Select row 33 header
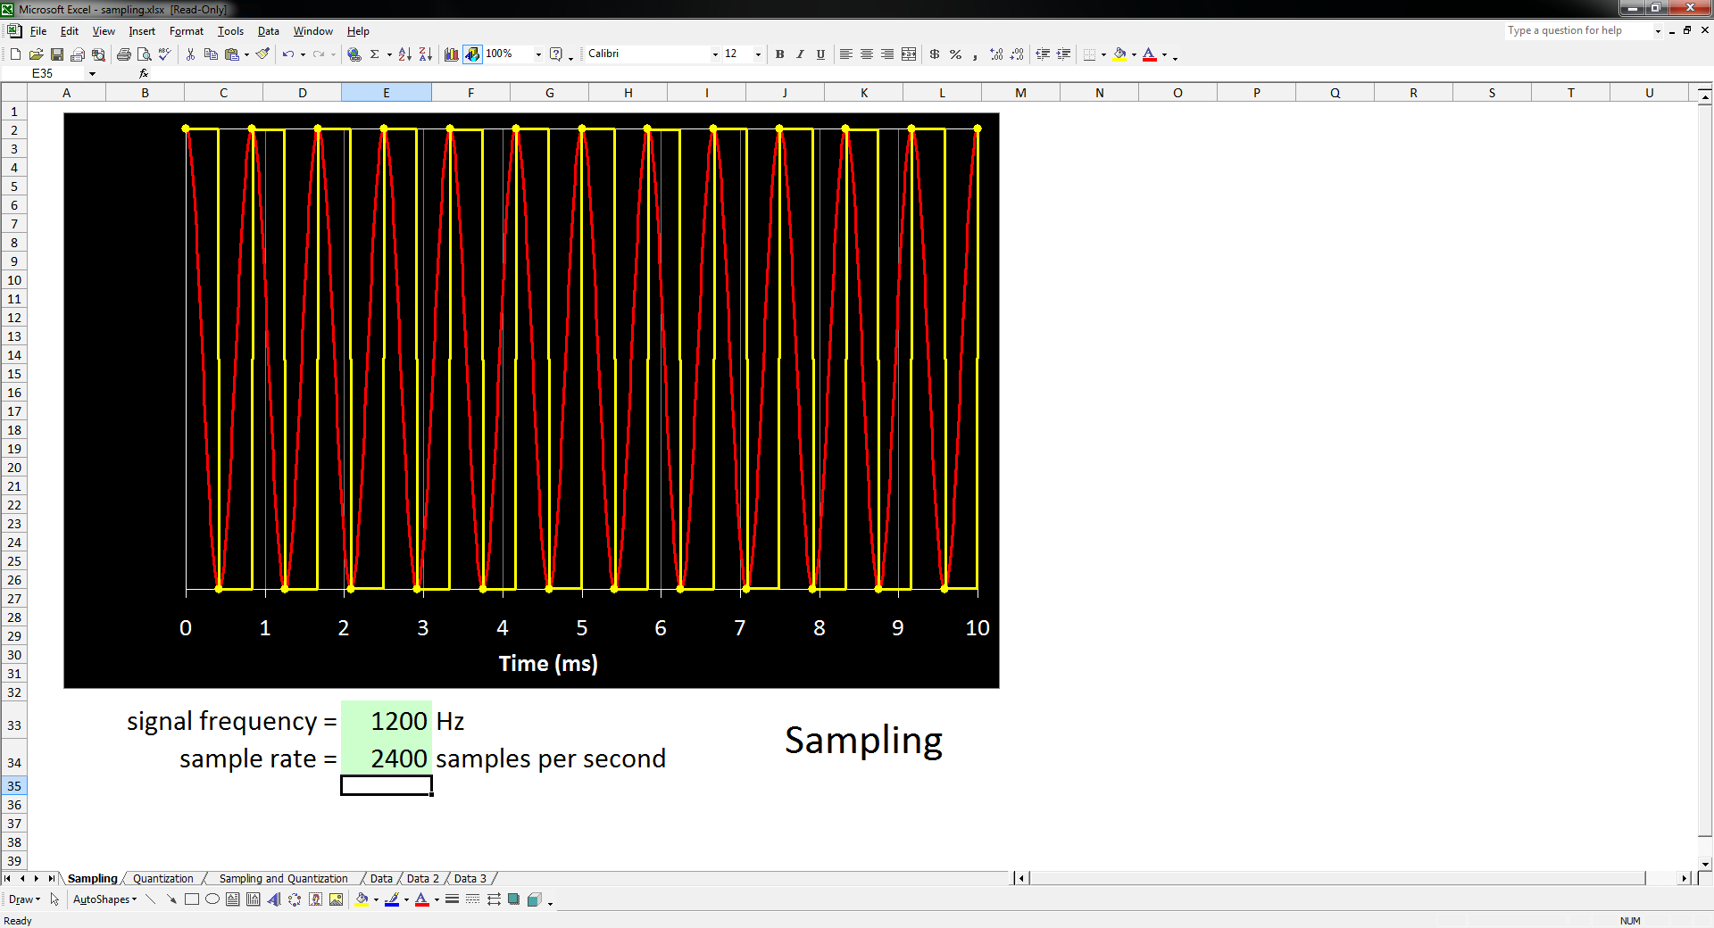The image size is (1714, 928). click(x=14, y=725)
